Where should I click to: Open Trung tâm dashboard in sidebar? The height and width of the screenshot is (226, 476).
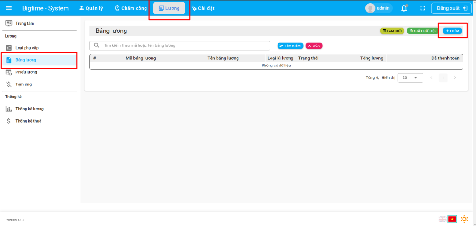tap(24, 23)
